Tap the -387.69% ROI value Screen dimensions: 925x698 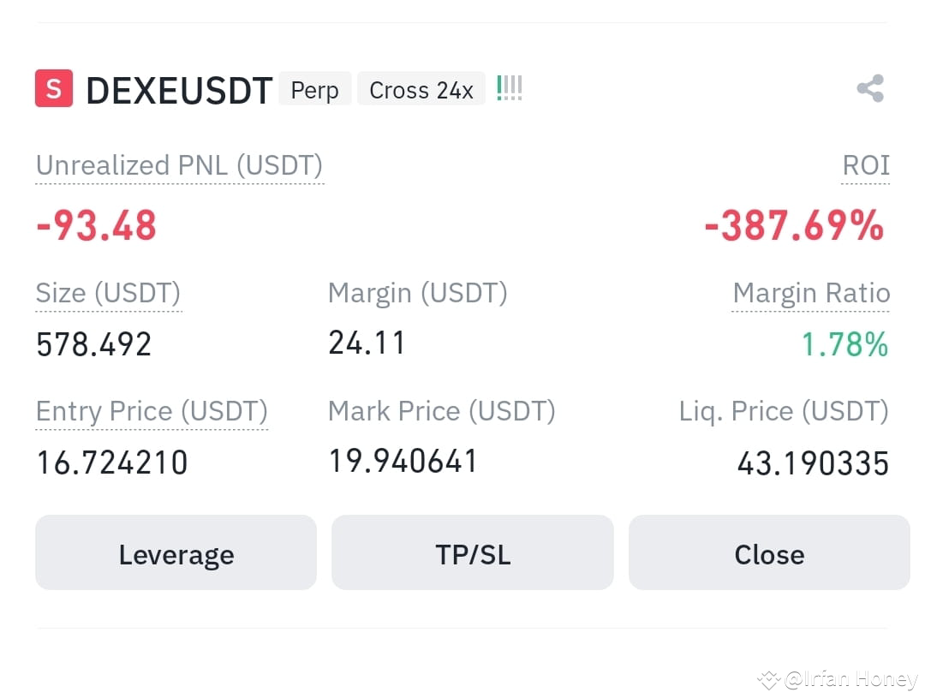(794, 225)
